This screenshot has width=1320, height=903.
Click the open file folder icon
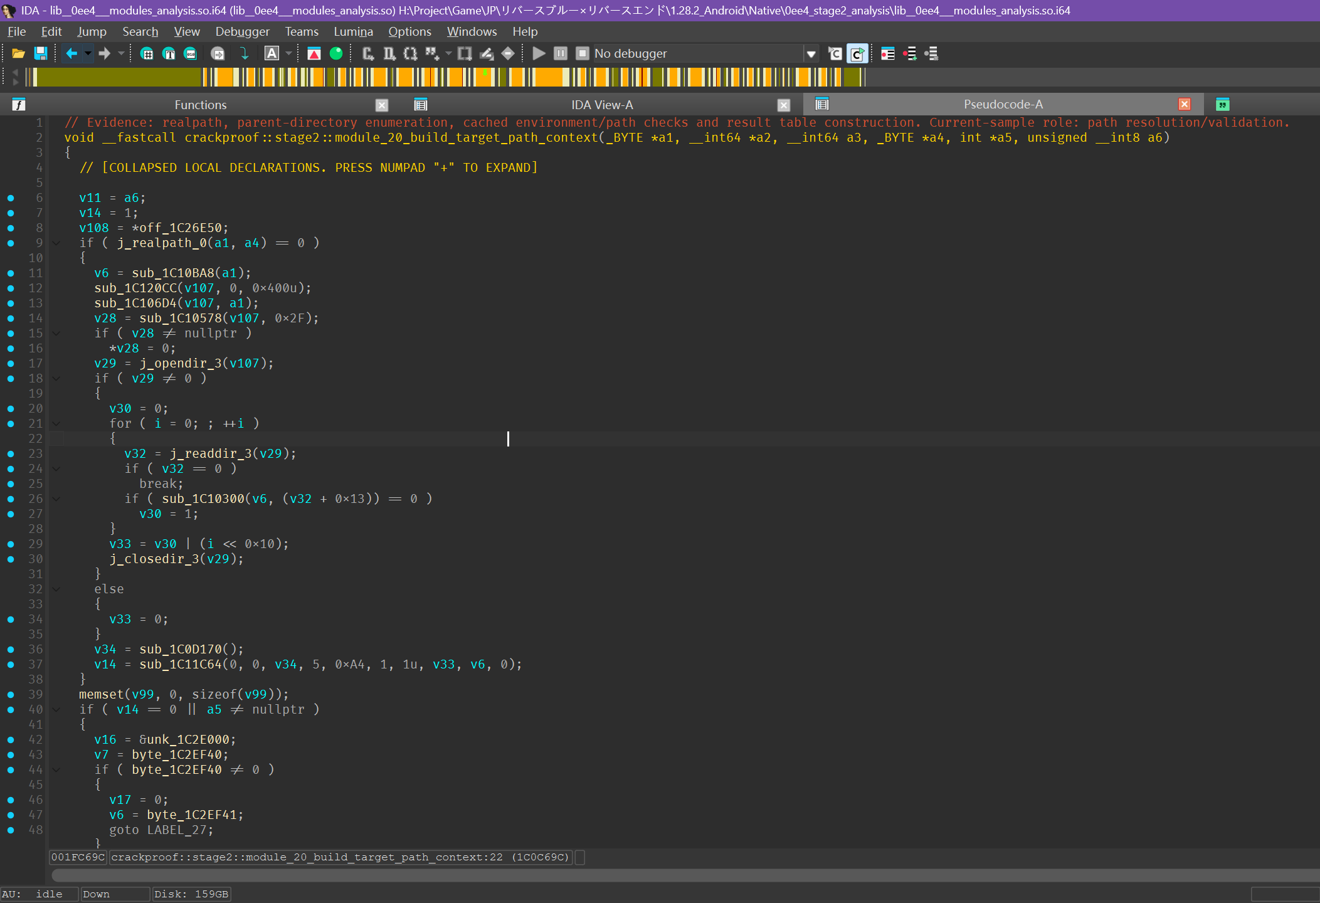click(18, 54)
